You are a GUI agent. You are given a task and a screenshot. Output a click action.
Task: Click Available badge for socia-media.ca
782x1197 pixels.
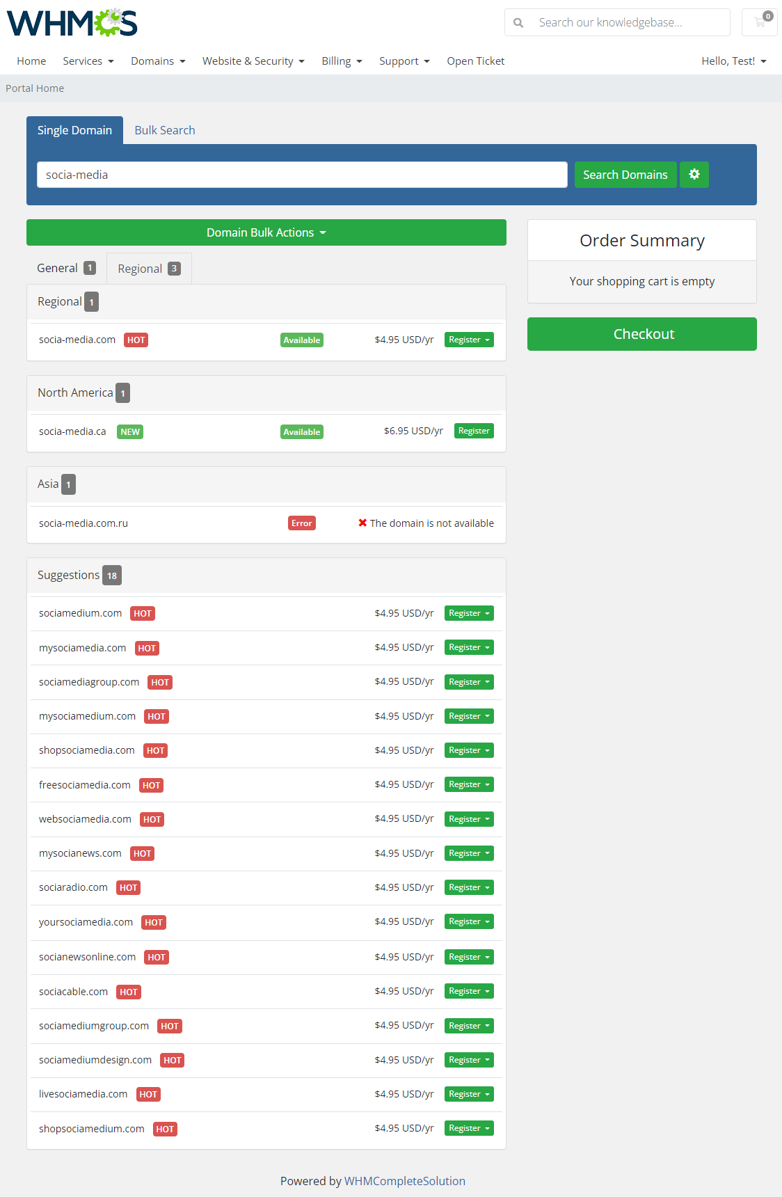tap(302, 431)
